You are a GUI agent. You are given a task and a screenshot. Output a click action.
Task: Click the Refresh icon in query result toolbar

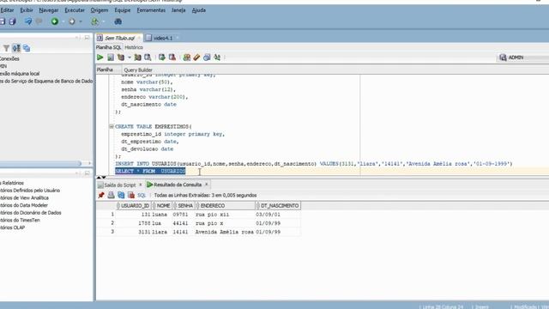[121, 195]
